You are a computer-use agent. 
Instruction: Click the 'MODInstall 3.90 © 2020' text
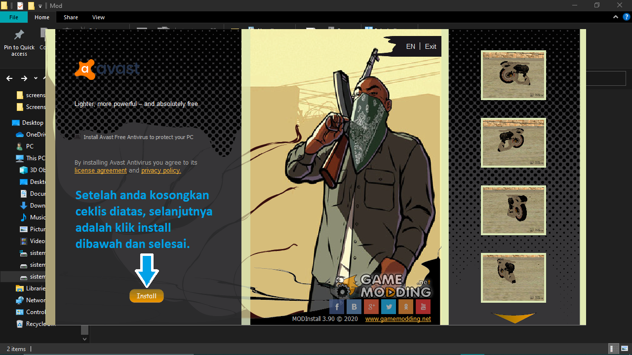(325, 319)
